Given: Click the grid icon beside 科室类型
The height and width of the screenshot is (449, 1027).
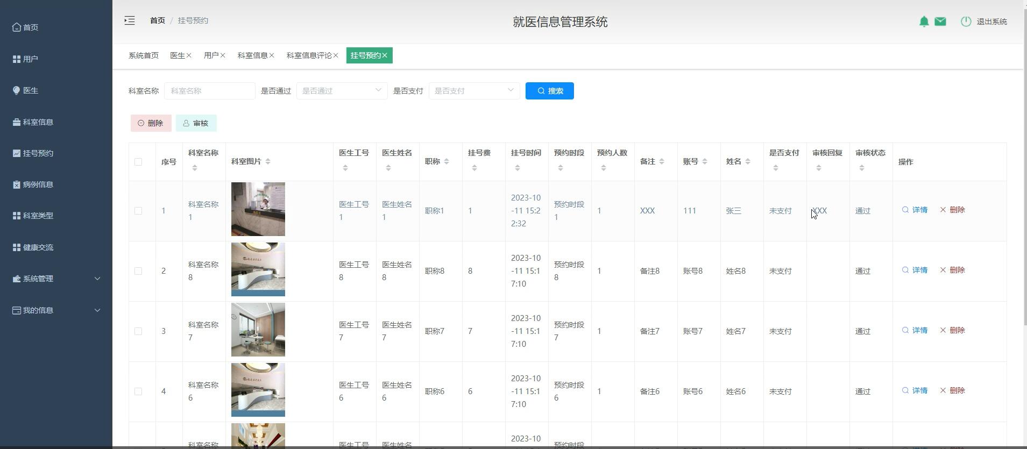Looking at the screenshot, I should (17, 216).
